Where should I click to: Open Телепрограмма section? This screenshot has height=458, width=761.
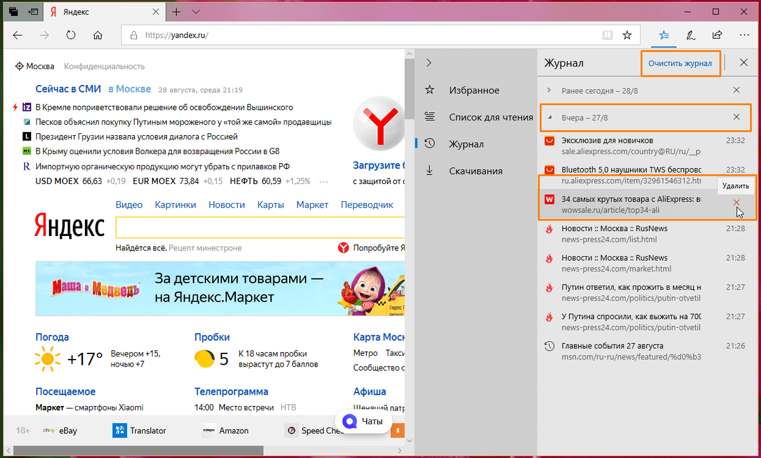231,391
